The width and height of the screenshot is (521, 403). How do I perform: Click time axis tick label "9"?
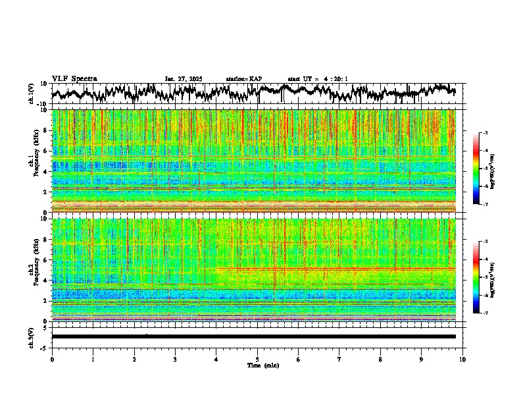(x=421, y=360)
